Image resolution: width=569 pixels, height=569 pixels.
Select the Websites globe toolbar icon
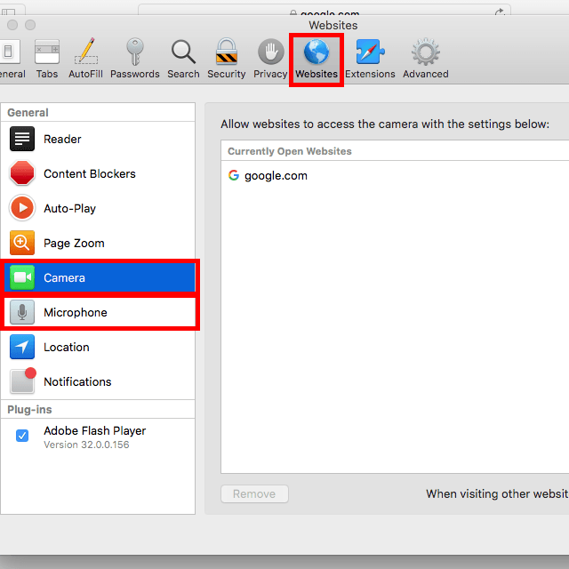pyautogui.click(x=317, y=60)
